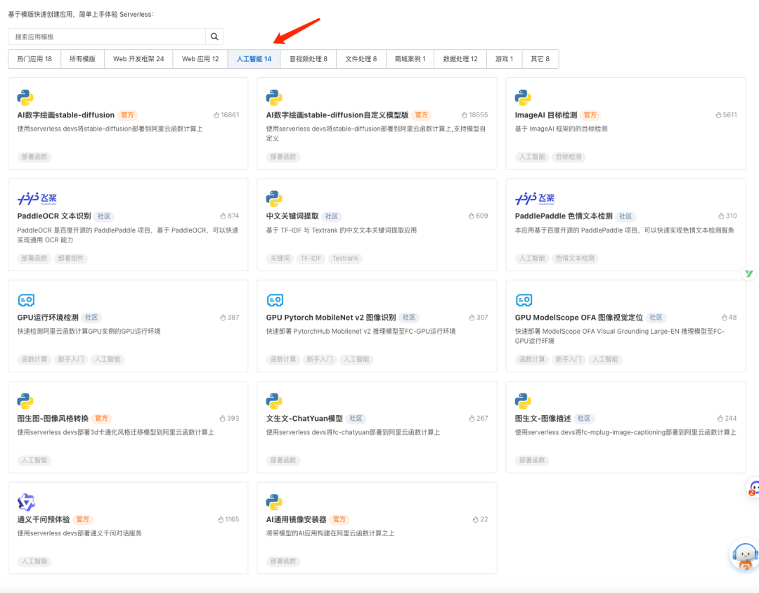
Task: Click the GPU icon on GPU运行环境检测 card
Action: (x=25, y=299)
